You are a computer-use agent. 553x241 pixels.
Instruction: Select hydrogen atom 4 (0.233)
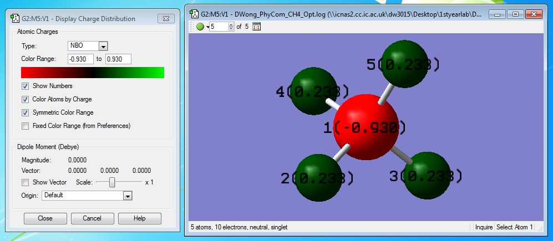click(313, 91)
